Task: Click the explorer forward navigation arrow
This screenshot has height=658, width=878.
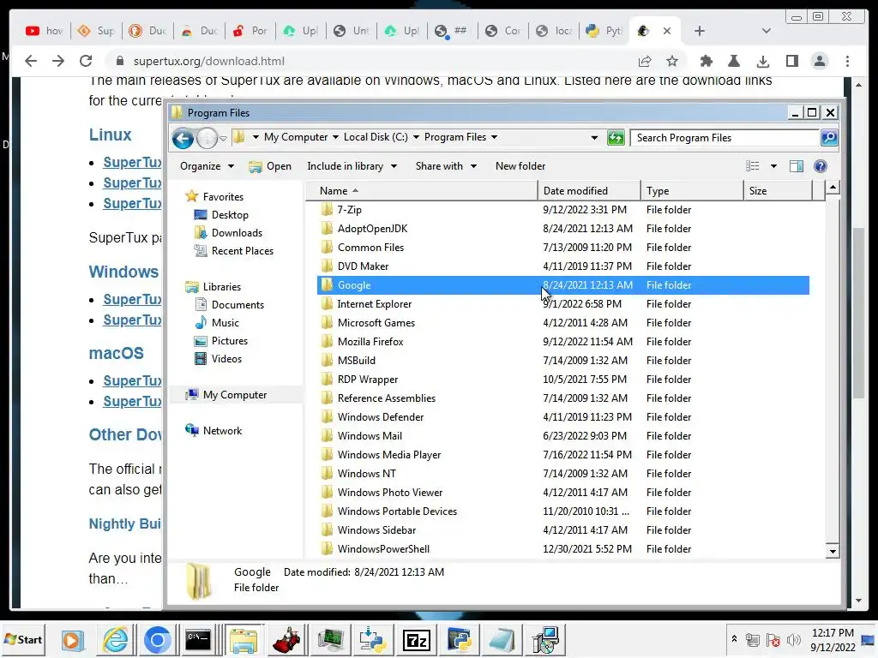Action: coord(207,138)
